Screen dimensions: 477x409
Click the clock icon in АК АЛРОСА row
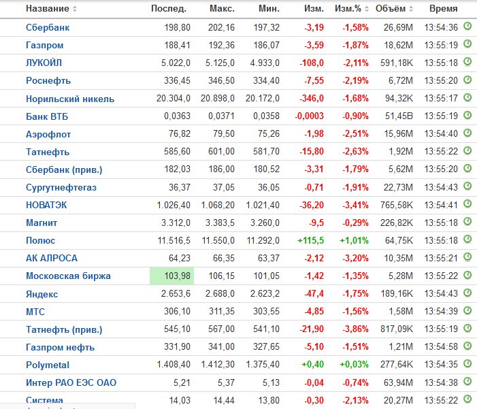pyautogui.click(x=467, y=257)
